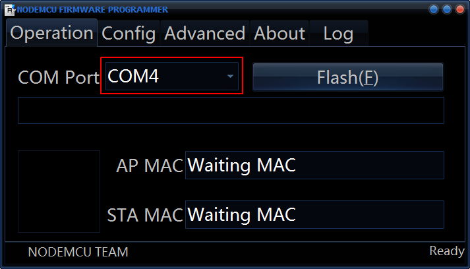Click the Ready status indicator text
The width and height of the screenshot is (470, 269).
(447, 251)
